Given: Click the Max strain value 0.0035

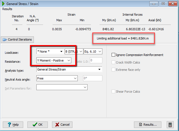Looking at the screenshot, I should click(57, 29).
